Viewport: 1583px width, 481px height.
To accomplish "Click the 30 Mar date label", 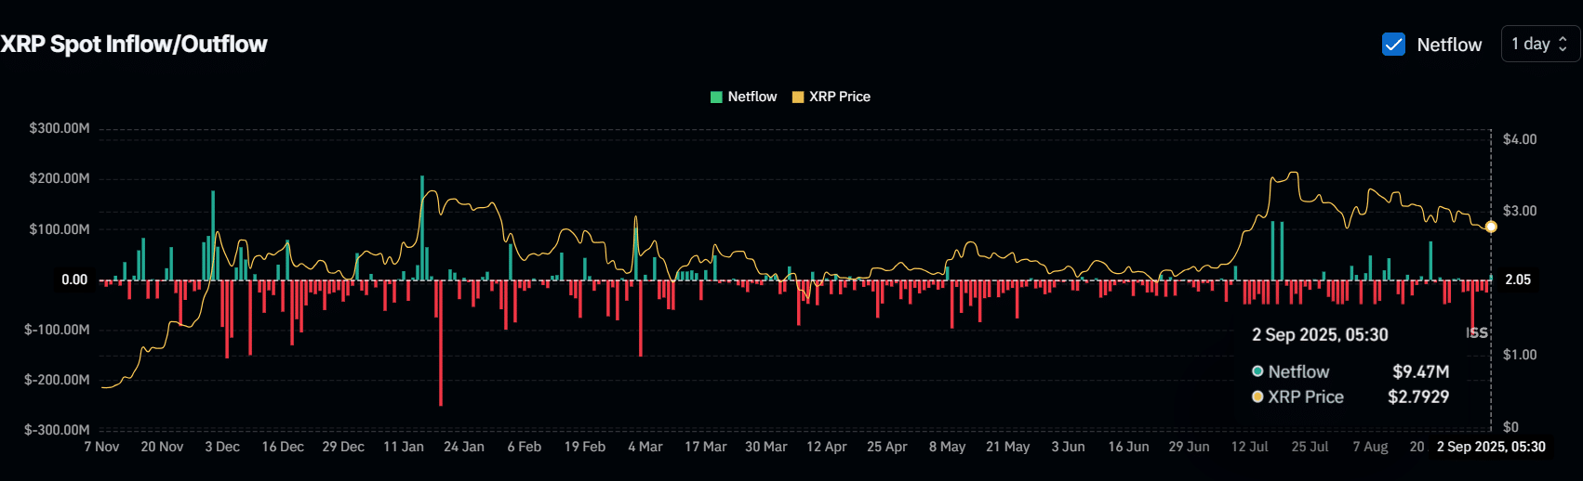I will point(766,447).
